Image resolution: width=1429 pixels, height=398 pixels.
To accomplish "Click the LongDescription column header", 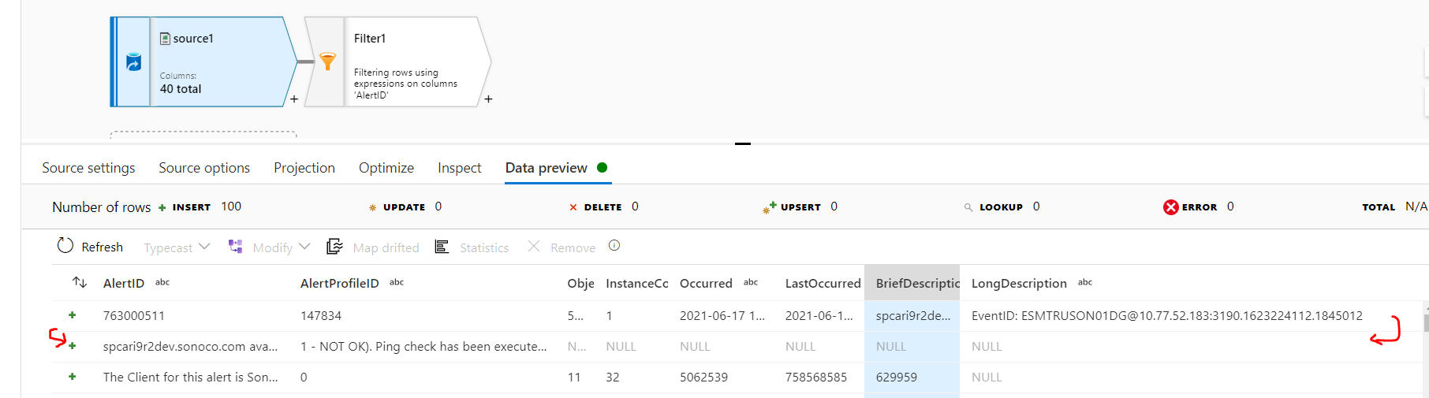I will [1019, 283].
